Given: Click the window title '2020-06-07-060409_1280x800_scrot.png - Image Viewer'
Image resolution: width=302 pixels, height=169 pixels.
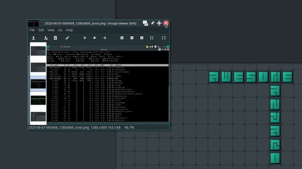Looking at the screenshot, I should (91, 23).
